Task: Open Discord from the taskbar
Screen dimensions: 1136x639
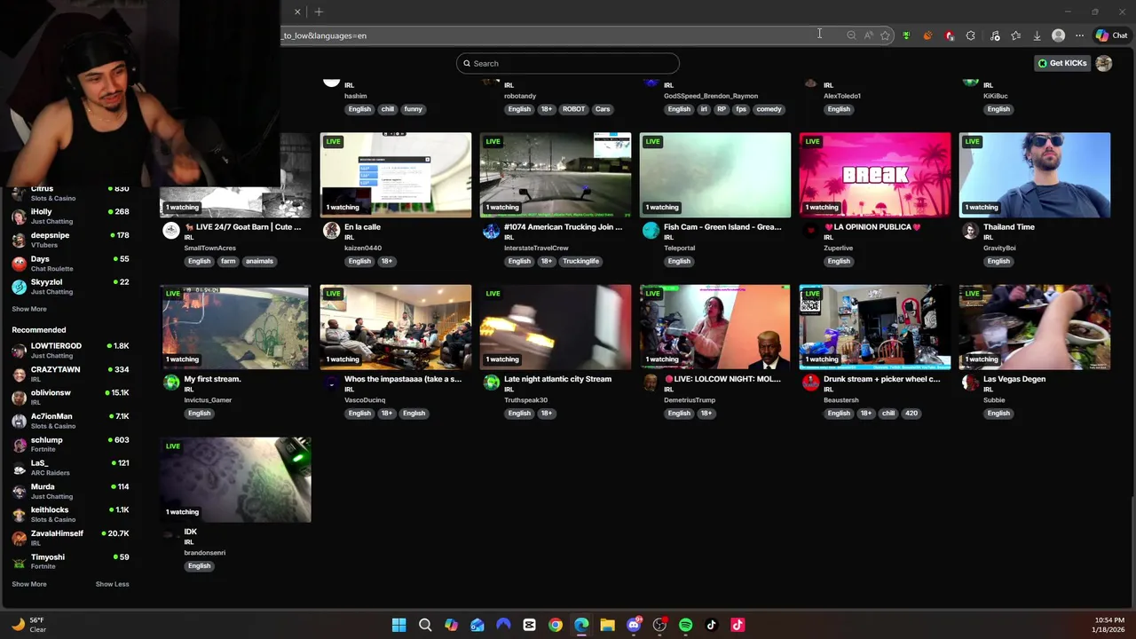Action: coord(634,625)
